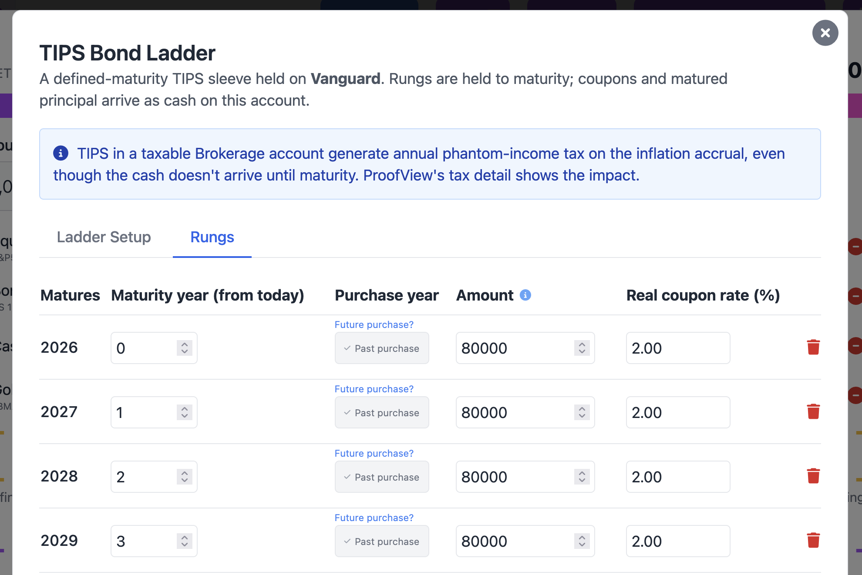862x575 pixels.
Task: Click amount stepper arrows for 2027 rung
Action: [582, 412]
